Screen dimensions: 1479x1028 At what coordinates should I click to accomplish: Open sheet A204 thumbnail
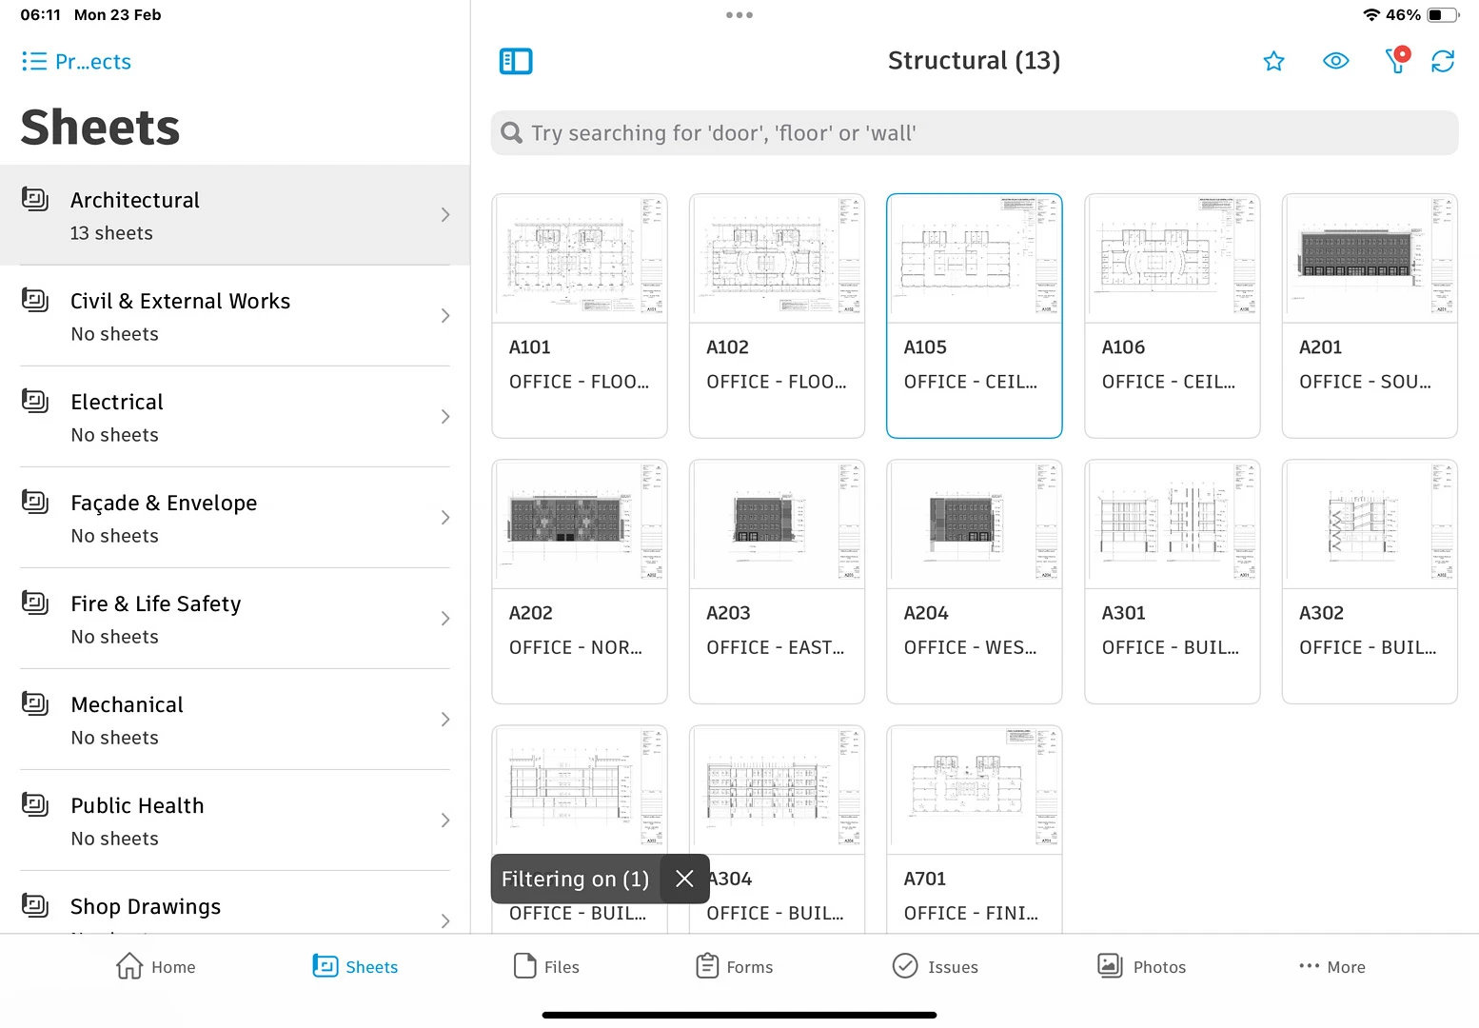coord(975,524)
